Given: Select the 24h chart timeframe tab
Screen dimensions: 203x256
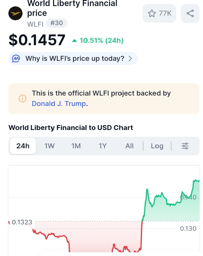Looking at the screenshot, I should [x=23, y=146].
